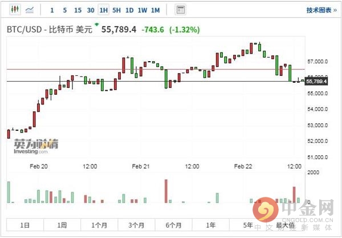Select the 1W interval
This screenshot has width=342, height=238.
[142, 10]
